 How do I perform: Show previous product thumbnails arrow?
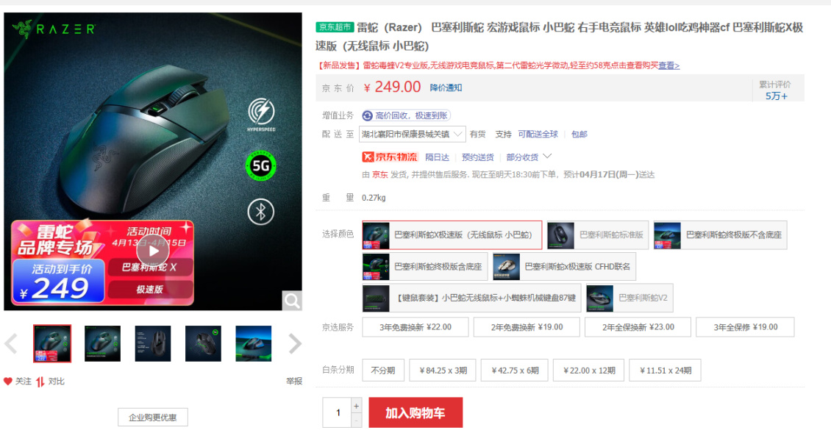[11, 343]
